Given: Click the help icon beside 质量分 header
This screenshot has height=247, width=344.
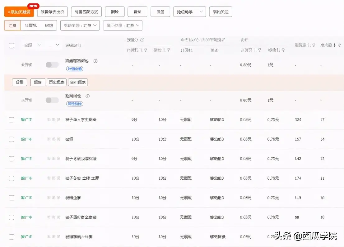Looking at the screenshot, I should [x=142, y=40].
